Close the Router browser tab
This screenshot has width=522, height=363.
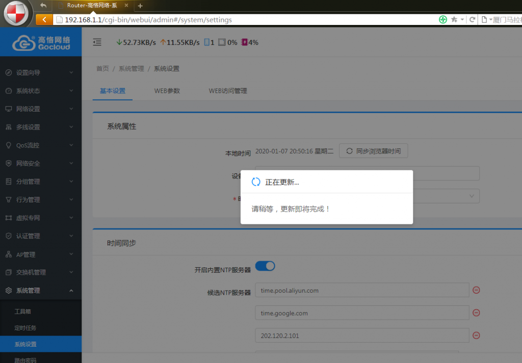[126, 5]
